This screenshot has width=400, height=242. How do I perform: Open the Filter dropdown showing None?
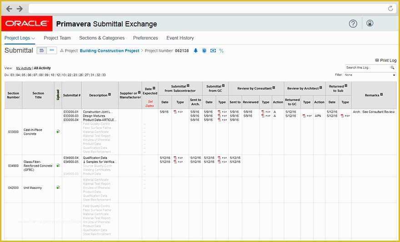point(370,75)
